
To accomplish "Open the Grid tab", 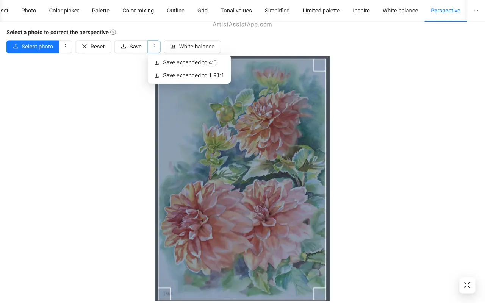I will [202, 11].
